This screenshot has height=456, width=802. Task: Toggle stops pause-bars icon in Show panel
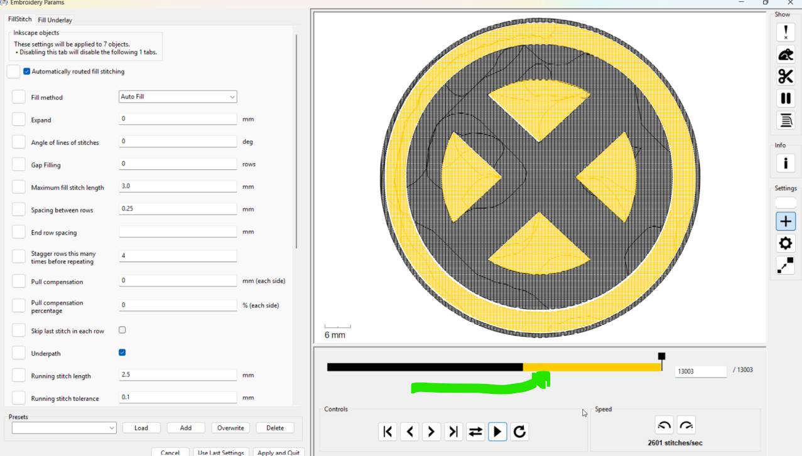pyautogui.click(x=785, y=98)
